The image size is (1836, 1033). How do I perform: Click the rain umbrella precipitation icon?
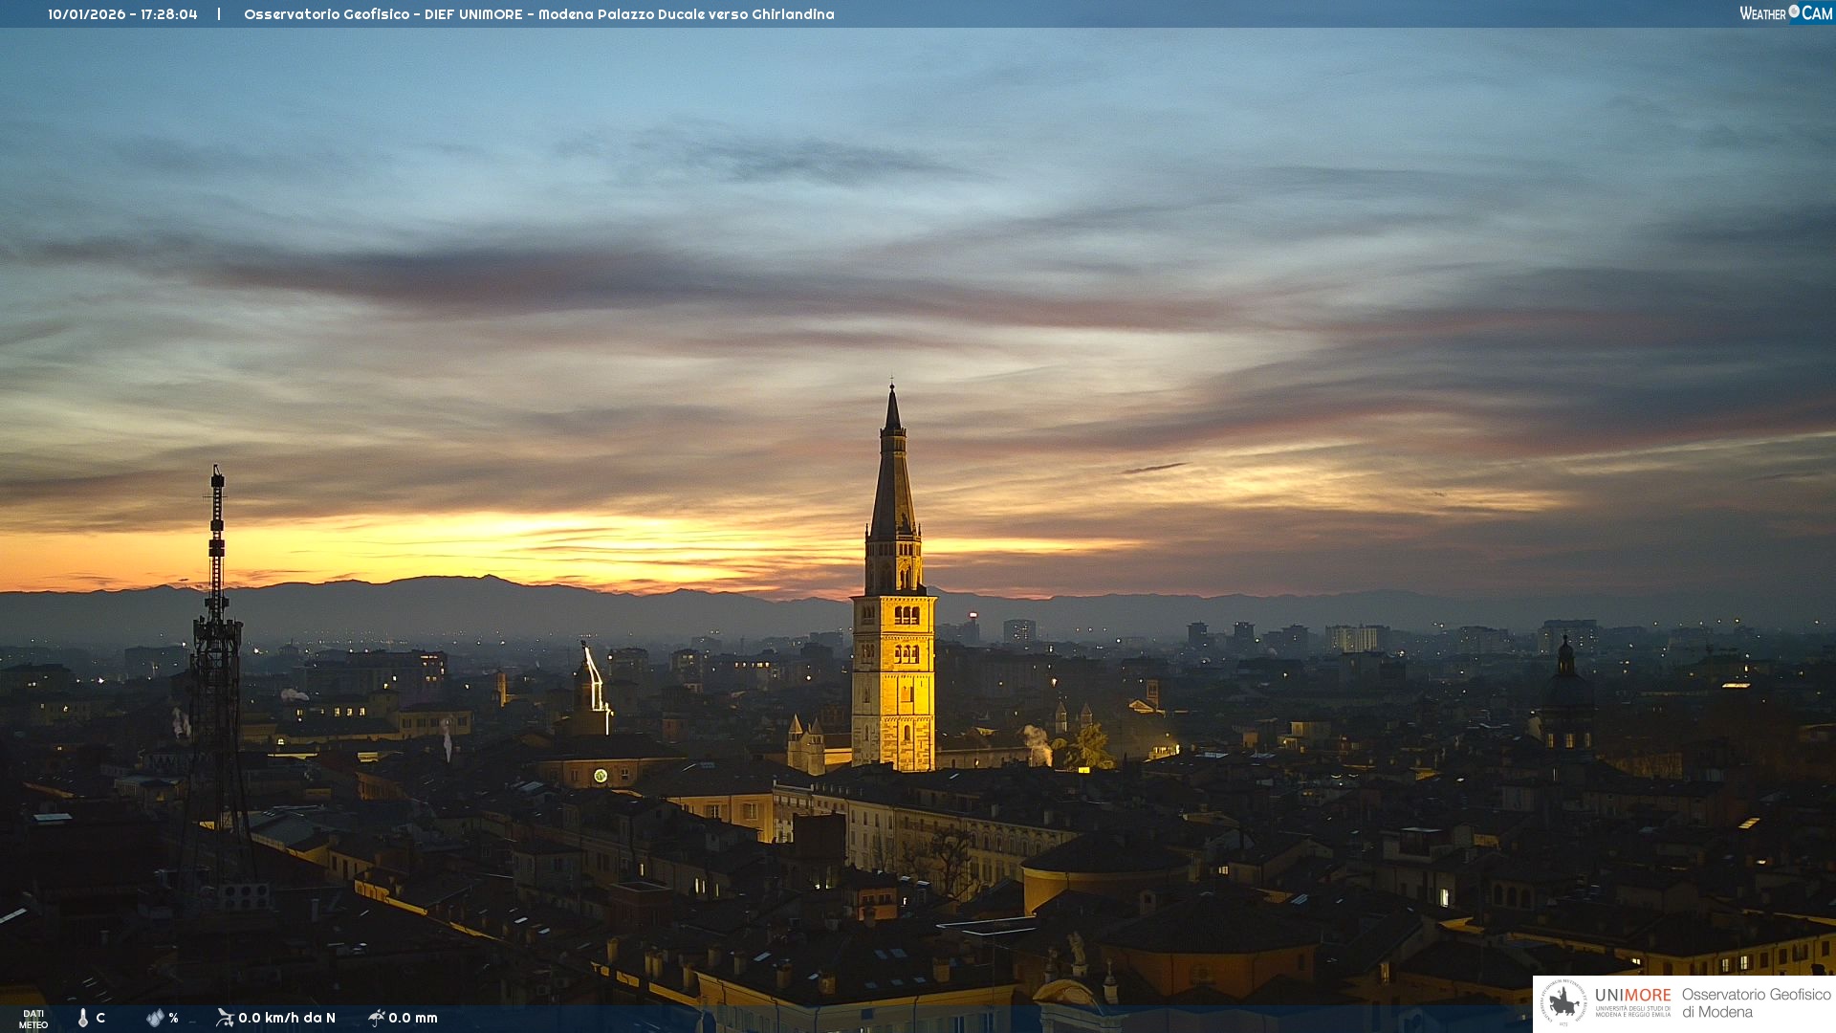[x=377, y=1018]
